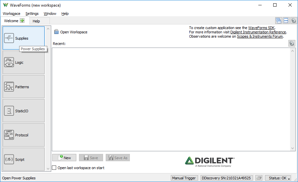Click Recent list scroll up arrow
This screenshot has height=182, width=298.
point(292,51)
